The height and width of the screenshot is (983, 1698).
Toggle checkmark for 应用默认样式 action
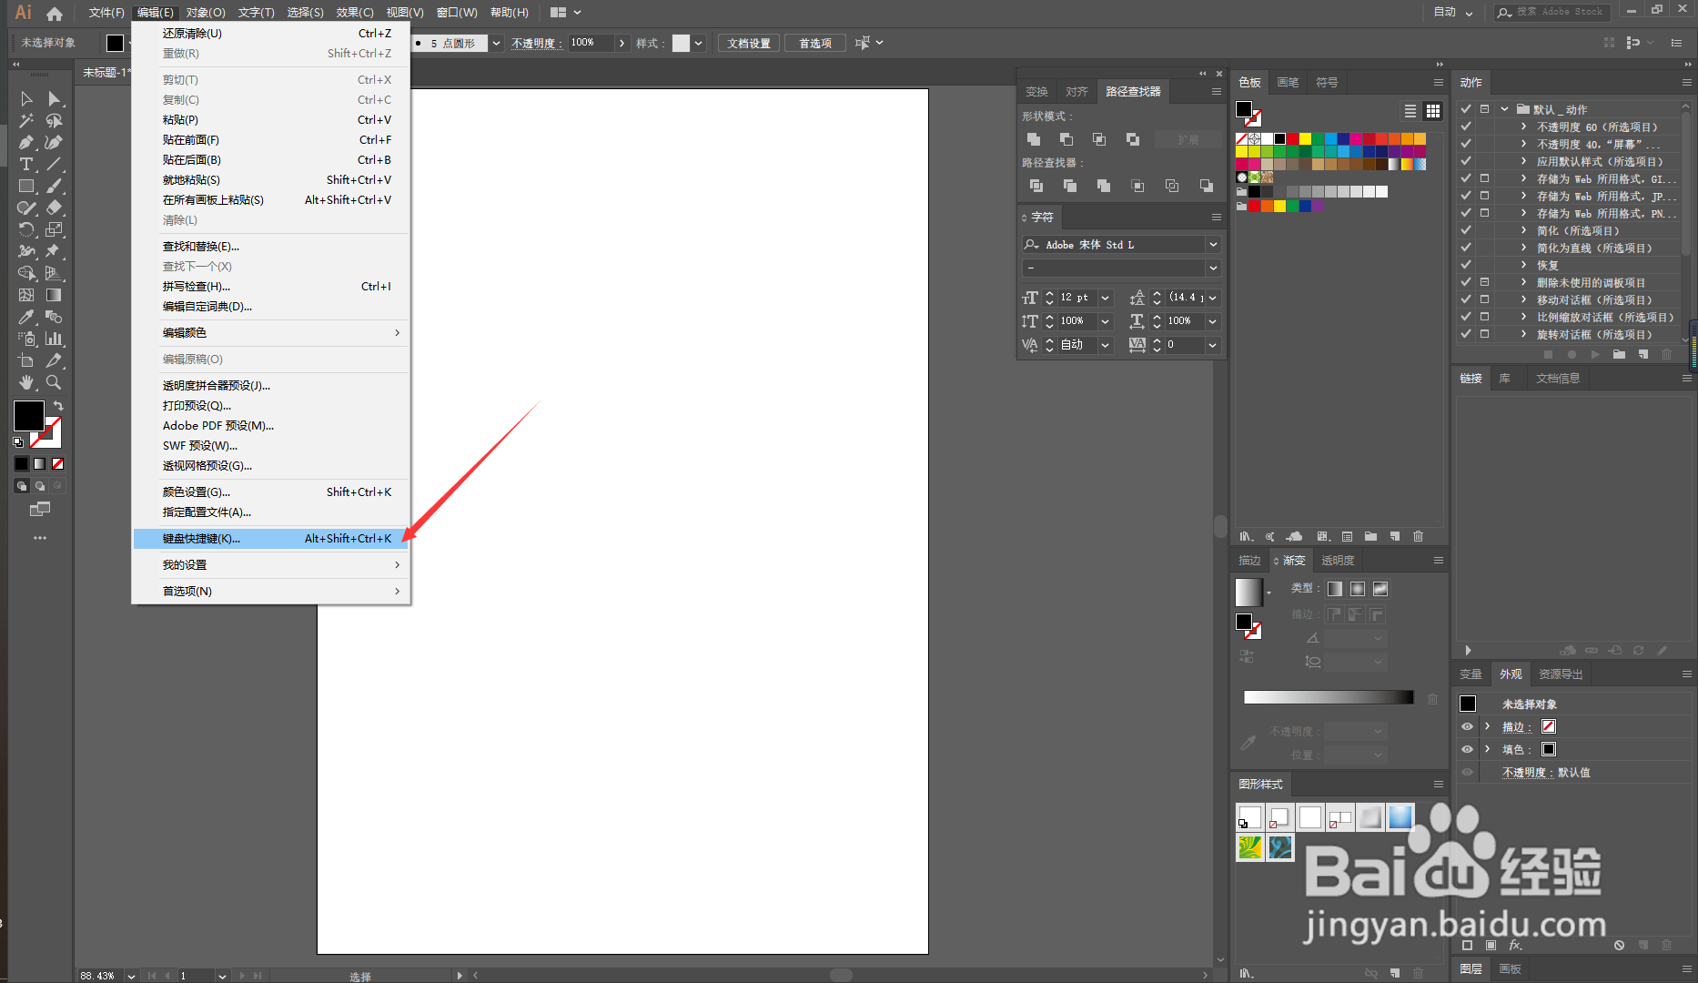coord(1466,161)
